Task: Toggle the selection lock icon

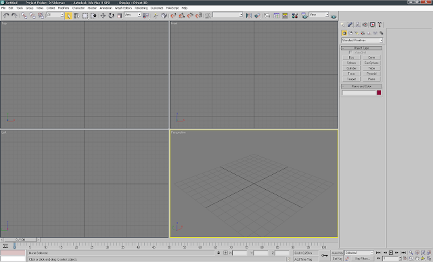Action: (219, 253)
